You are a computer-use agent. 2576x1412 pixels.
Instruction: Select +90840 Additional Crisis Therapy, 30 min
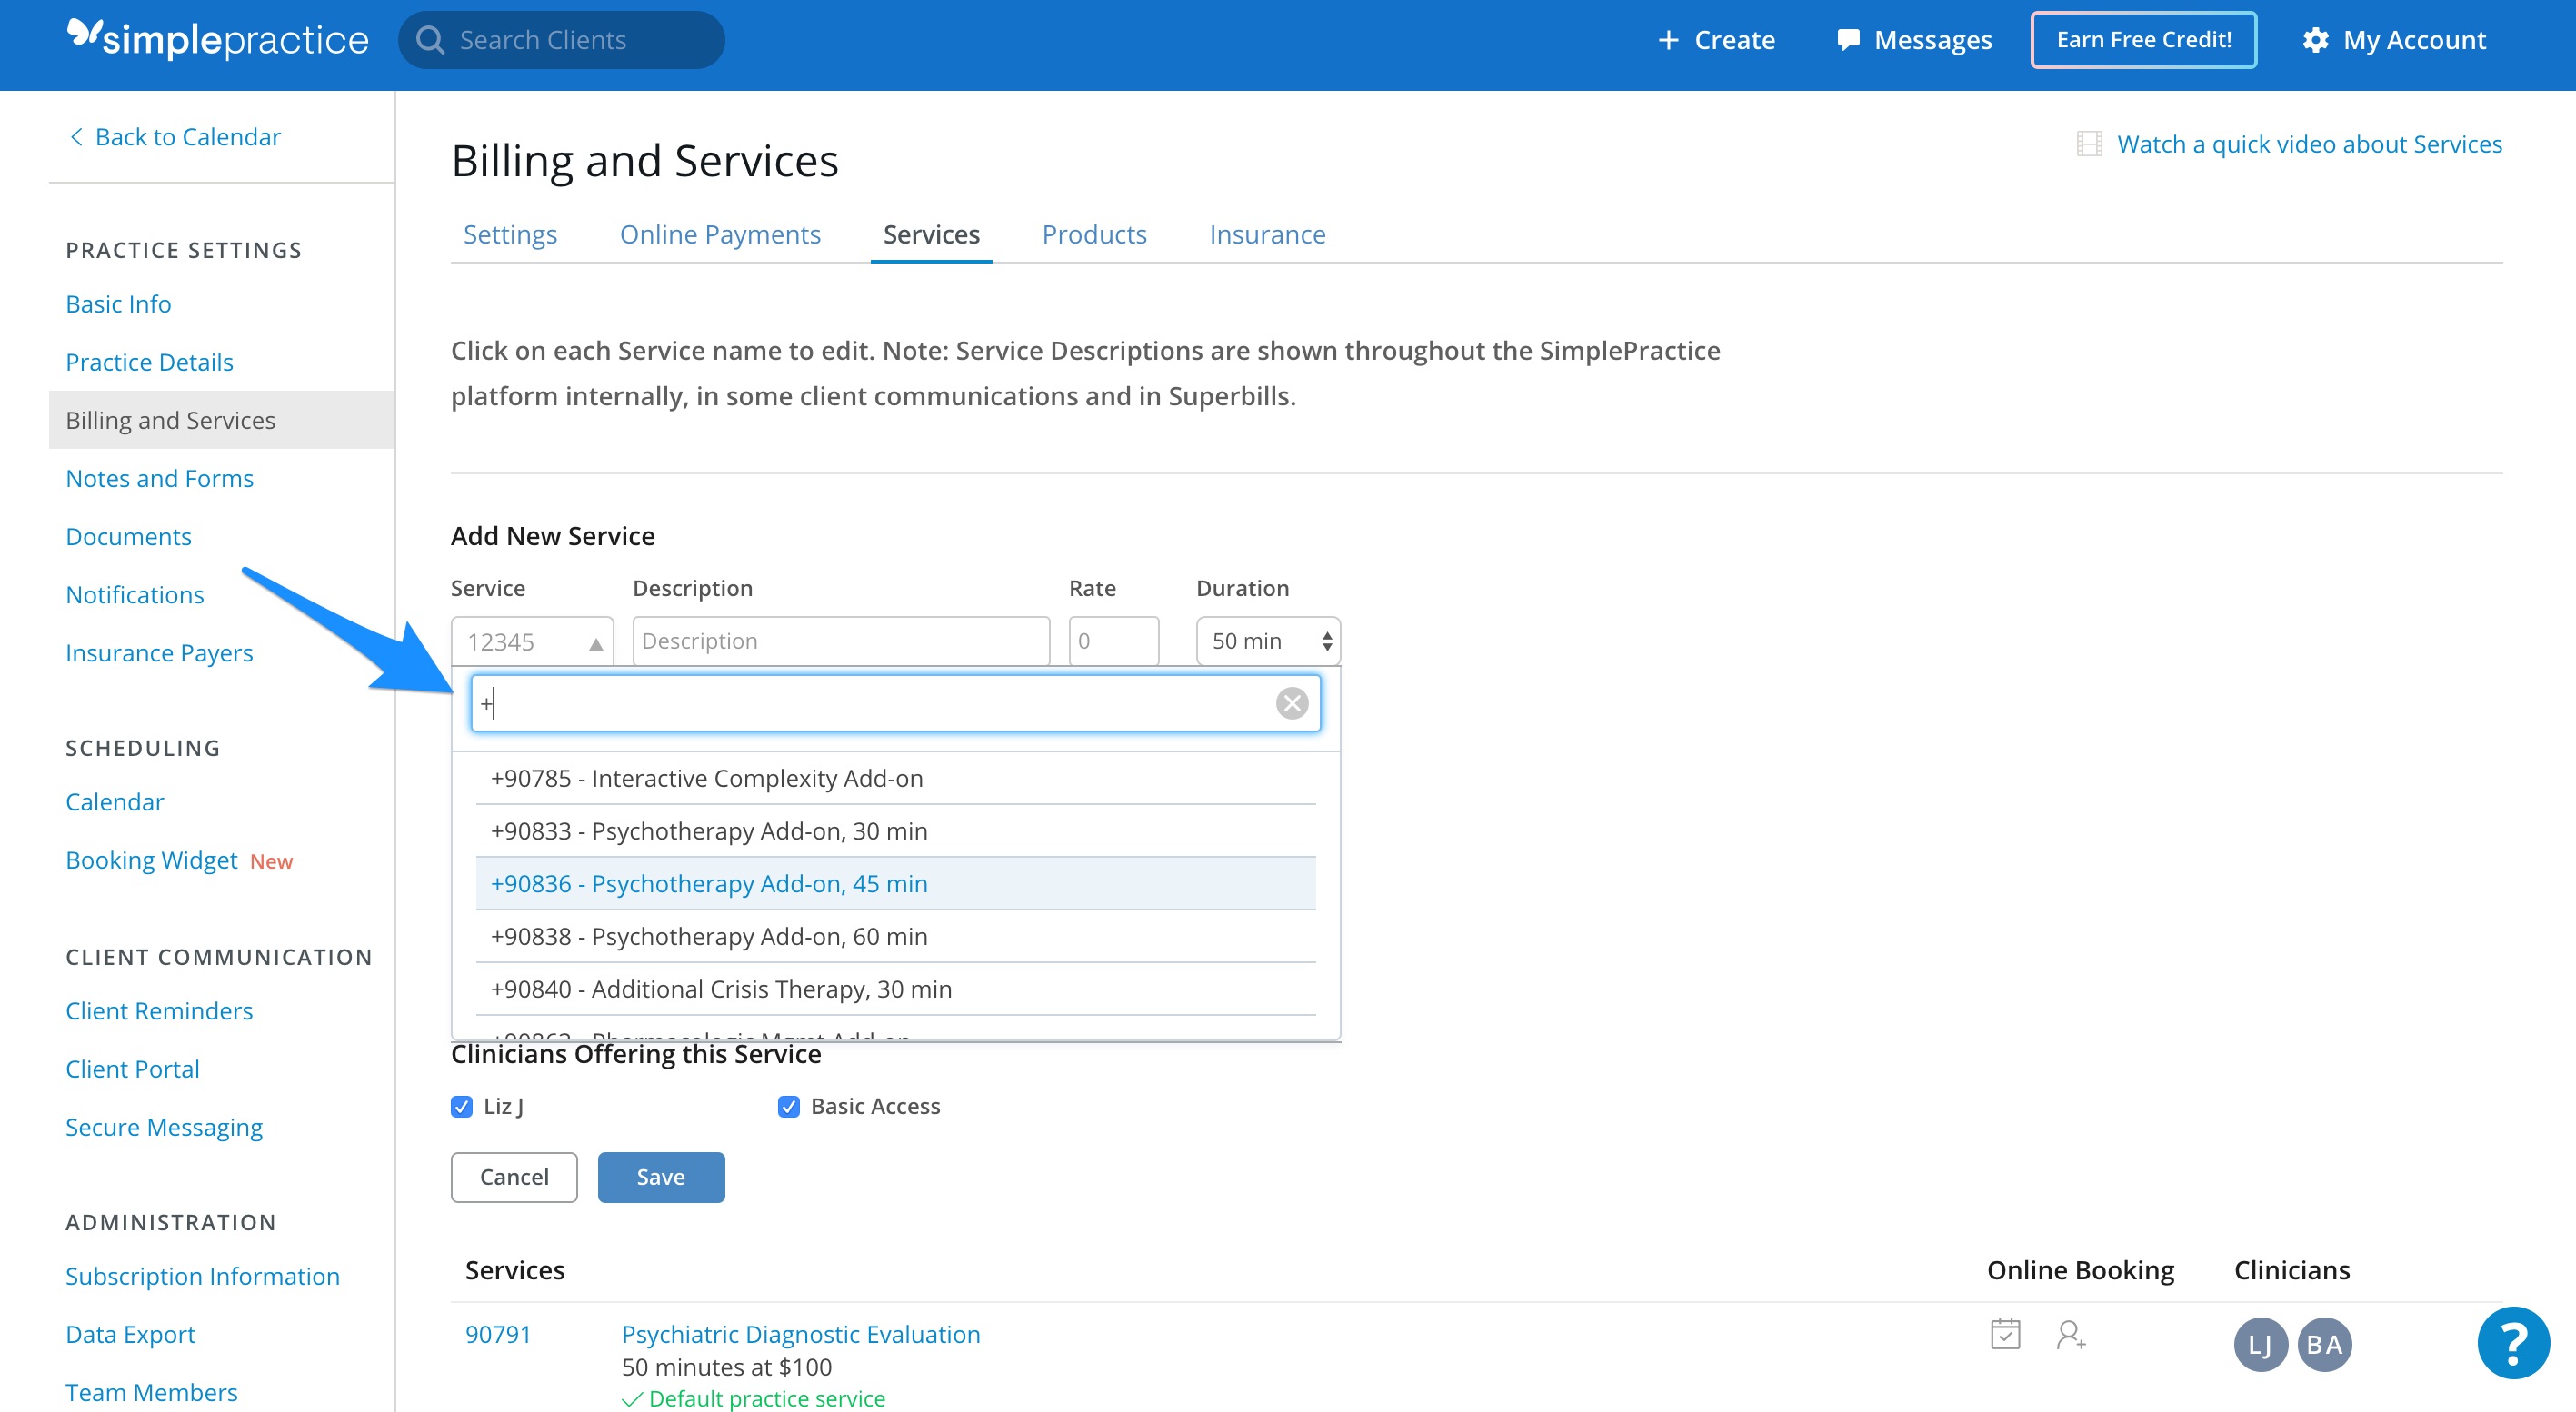pyautogui.click(x=895, y=989)
